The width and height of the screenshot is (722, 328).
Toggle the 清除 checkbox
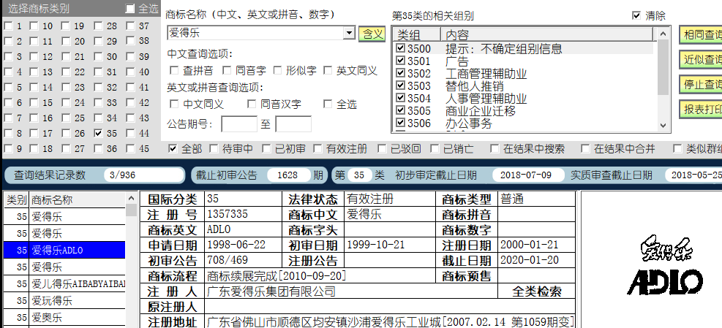click(636, 15)
